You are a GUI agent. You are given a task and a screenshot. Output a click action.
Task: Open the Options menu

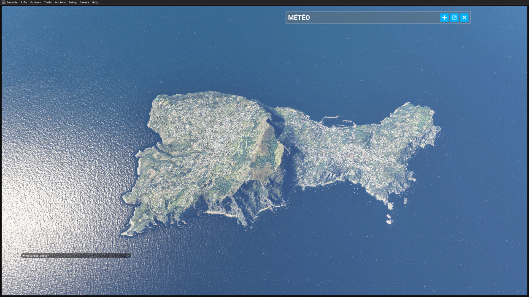[60, 2]
